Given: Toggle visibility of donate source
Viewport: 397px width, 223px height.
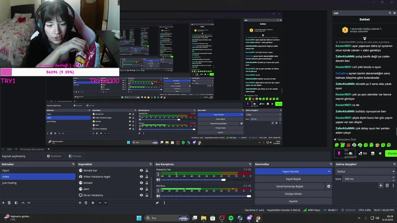Looking at the screenshot, I should pyautogui.click(x=141, y=183).
